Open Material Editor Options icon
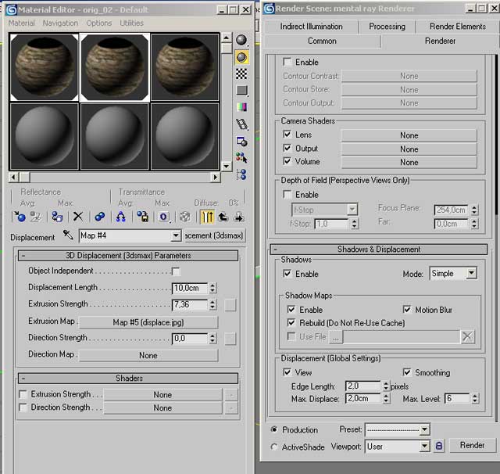The width and height of the screenshot is (500, 474). pos(241,141)
